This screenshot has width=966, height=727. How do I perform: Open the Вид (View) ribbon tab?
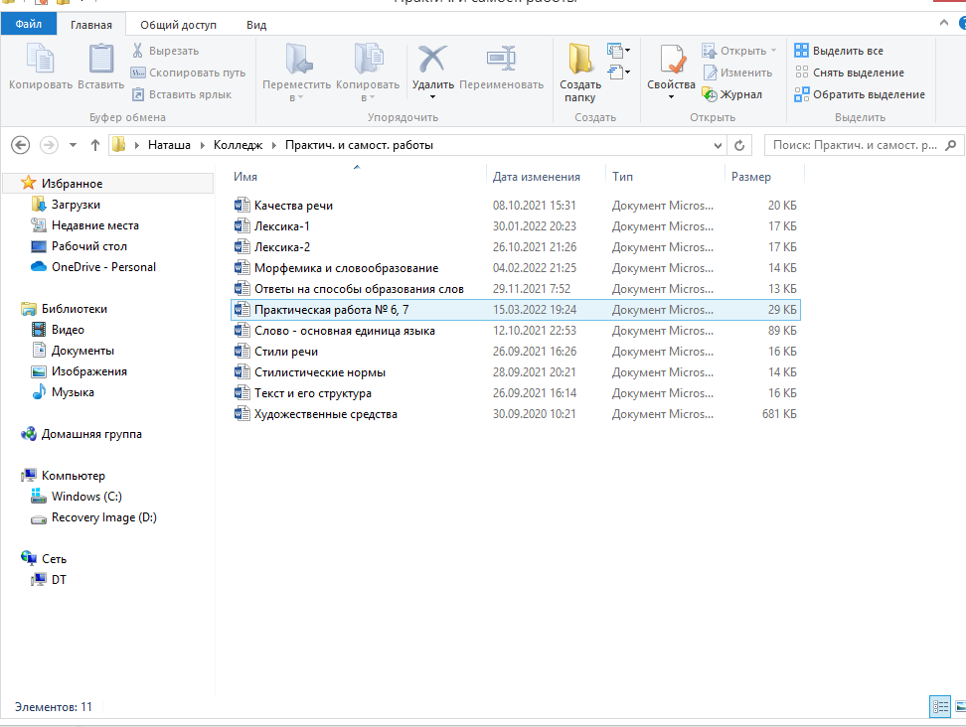255,25
